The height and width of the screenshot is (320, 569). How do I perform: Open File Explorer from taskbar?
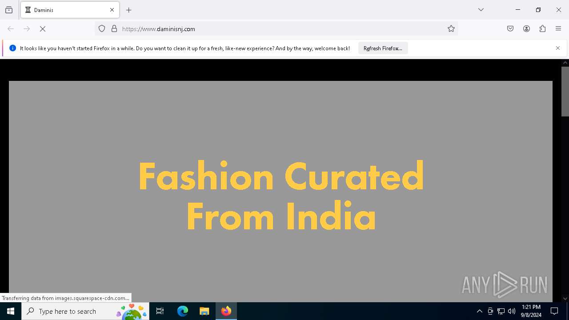(x=204, y=311)
